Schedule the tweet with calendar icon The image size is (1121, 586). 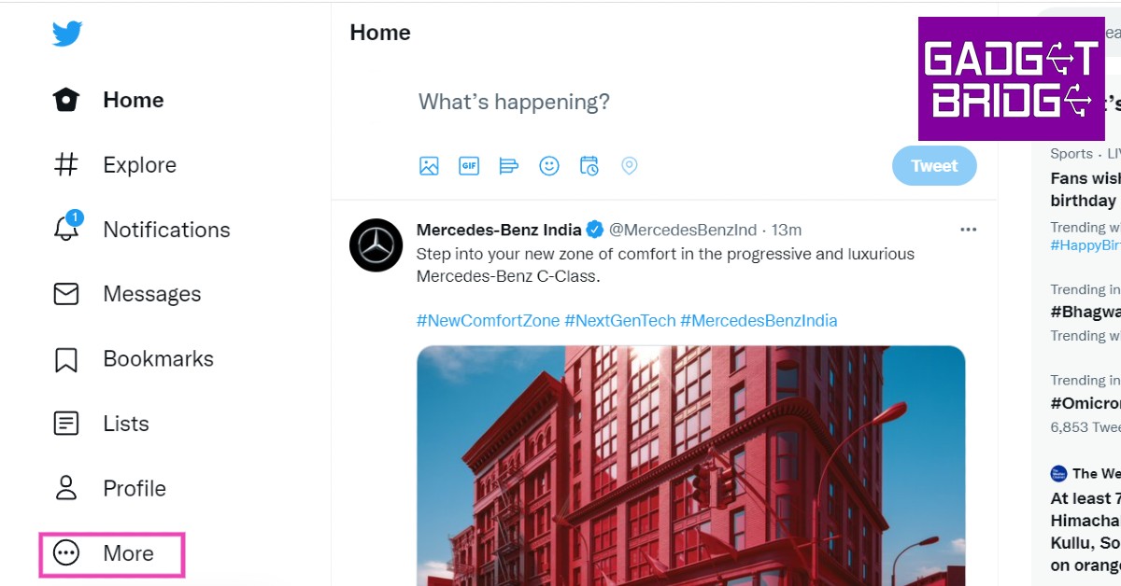589,166
